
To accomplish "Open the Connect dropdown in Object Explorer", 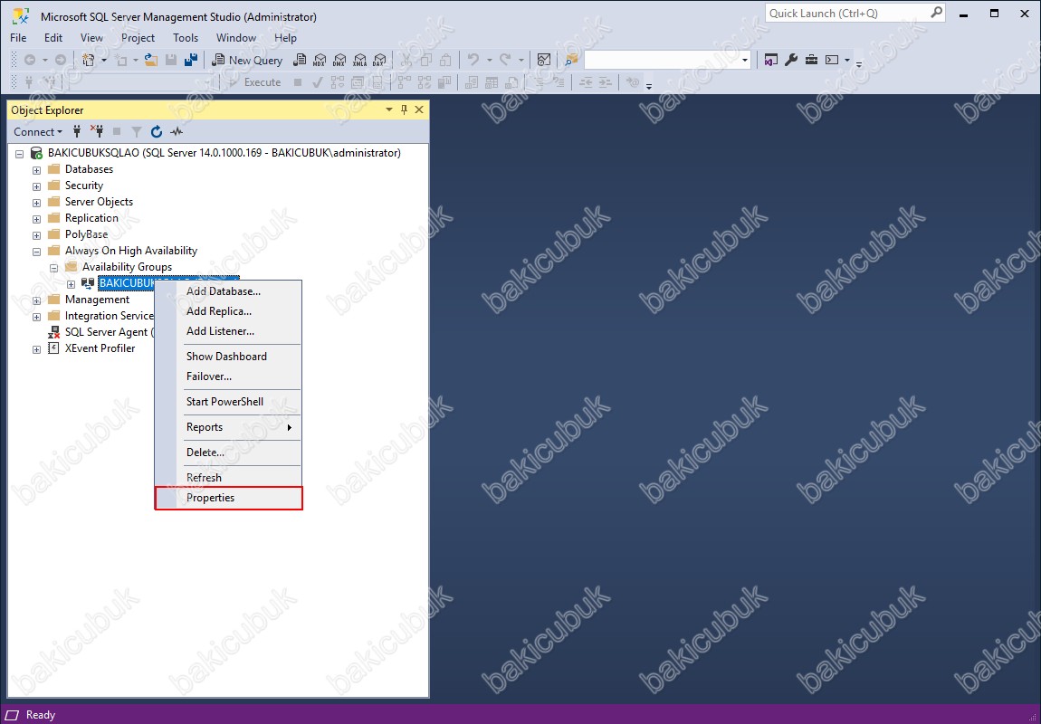I will tap(38, 131).
